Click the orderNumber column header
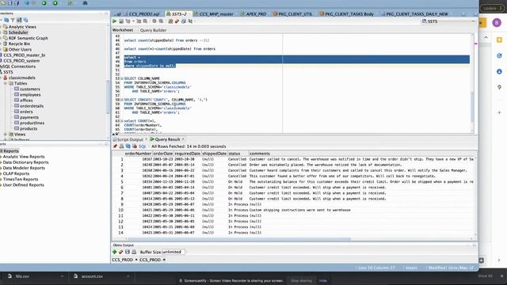This screenshot has height=285, width=507. pyautogui.click(x=138, y=154)
